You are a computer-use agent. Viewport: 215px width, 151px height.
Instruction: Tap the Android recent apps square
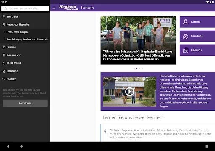tap(207, 146)
